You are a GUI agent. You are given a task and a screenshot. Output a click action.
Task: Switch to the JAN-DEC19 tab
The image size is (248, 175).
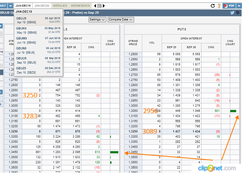[23, 6]
